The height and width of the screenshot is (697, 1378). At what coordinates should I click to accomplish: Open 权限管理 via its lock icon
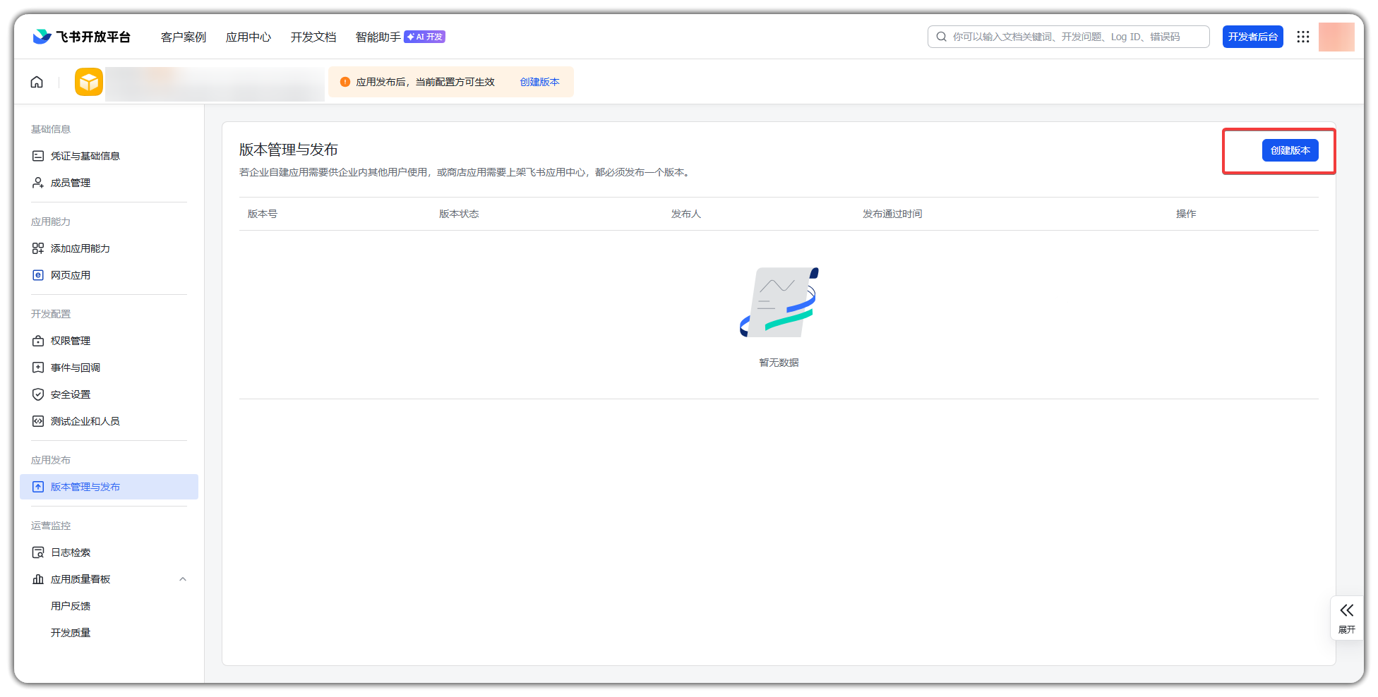pyautogui.click(x=38, y=340)
